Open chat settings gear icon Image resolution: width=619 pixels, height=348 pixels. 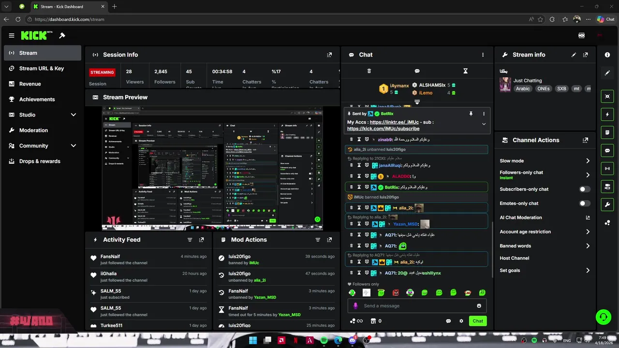461,321
